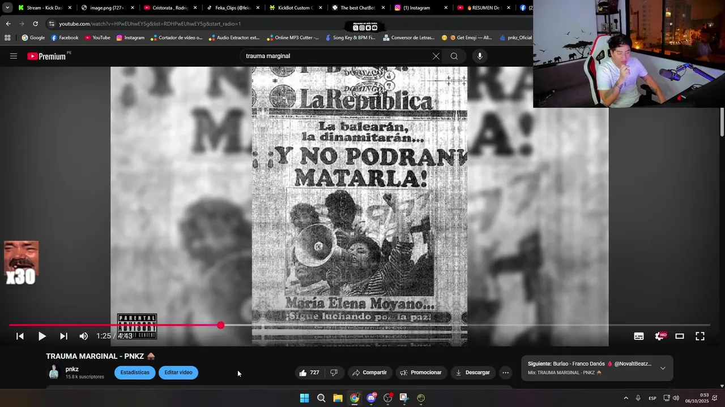Share the video via Compartir
The image size is (725, 407).
(x=369, y=373)
